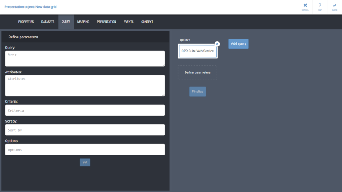Viewport: 342px width, 192px height.
Task: Open the Presentation tab
Action: coord(106,22)
